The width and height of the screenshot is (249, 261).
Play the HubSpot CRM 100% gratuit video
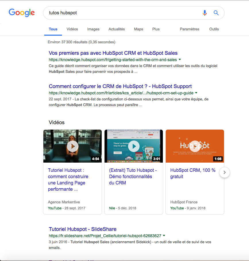point(195,146)
